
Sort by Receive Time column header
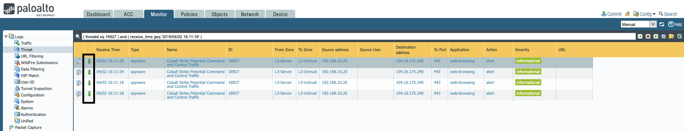coord(108,50)
